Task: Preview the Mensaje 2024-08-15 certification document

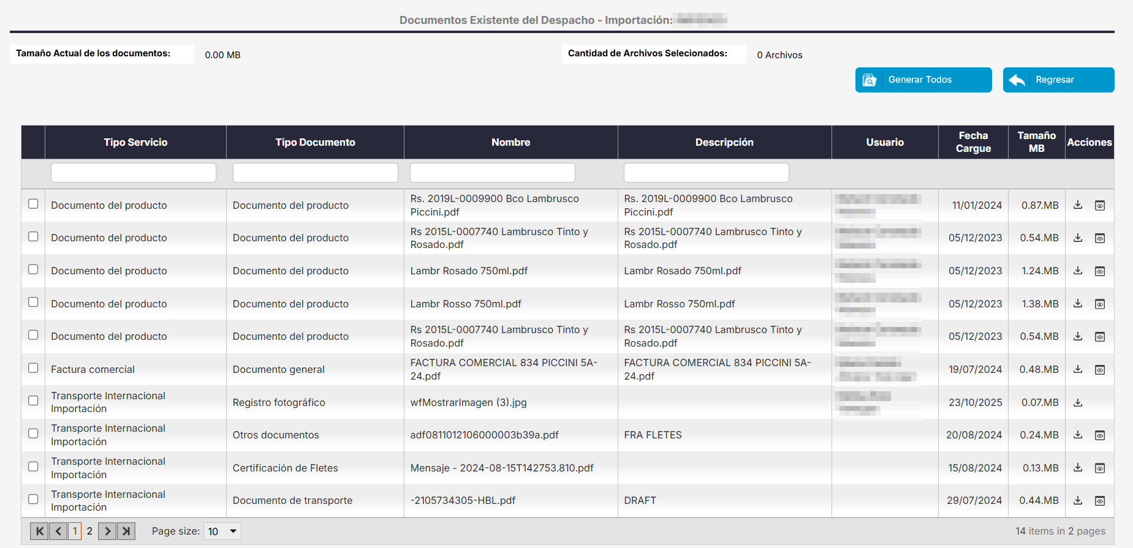Action: point(1100,468)
